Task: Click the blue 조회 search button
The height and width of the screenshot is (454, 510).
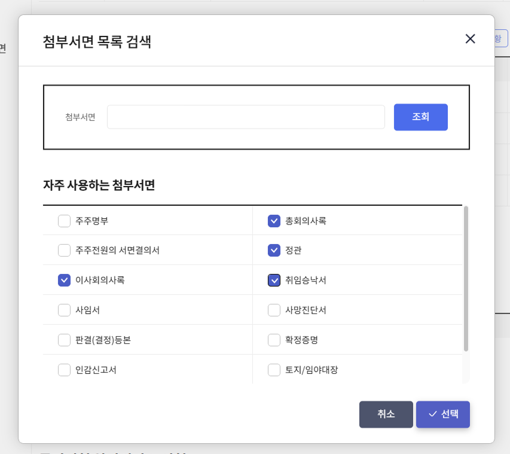Action: tap(420, 117)
